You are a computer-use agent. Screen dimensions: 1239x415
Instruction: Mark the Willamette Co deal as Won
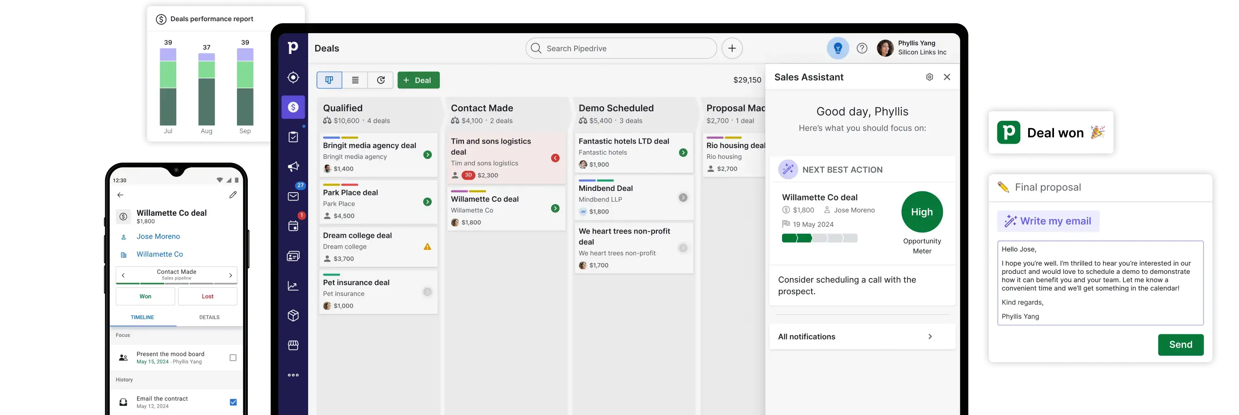pos(145,296)
